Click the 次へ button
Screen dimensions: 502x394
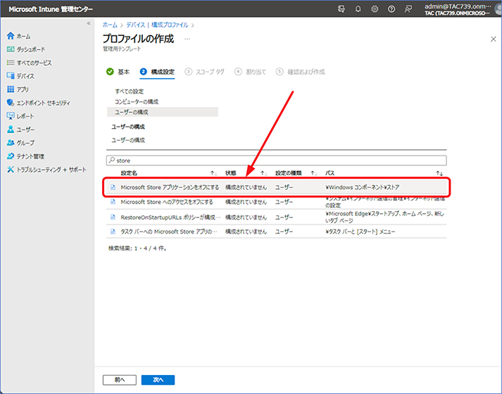[158, 380]
